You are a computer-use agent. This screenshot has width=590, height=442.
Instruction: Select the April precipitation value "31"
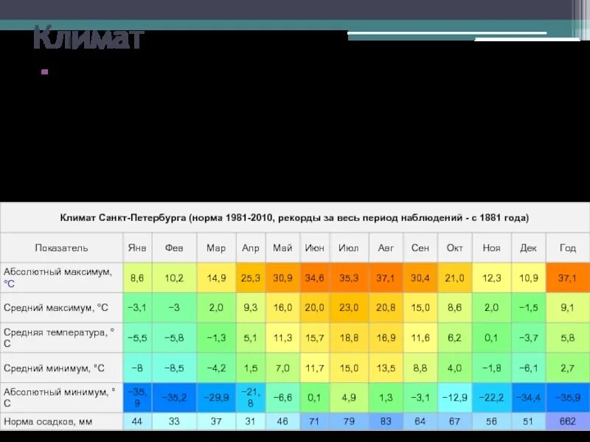tap(251, 421)
